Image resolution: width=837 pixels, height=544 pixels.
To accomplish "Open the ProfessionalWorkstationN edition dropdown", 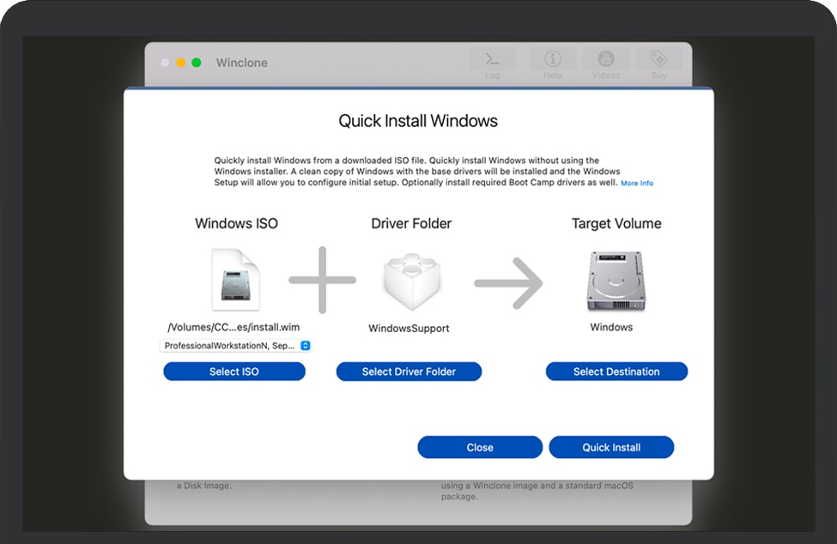I will pyautogui.click(x=234, y=345).
